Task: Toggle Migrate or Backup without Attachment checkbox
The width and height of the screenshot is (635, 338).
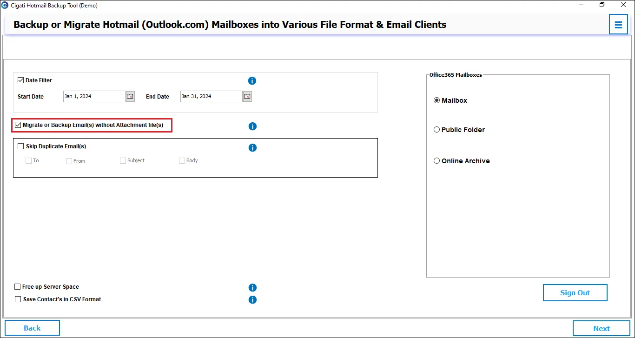Action: pos(18,125)
